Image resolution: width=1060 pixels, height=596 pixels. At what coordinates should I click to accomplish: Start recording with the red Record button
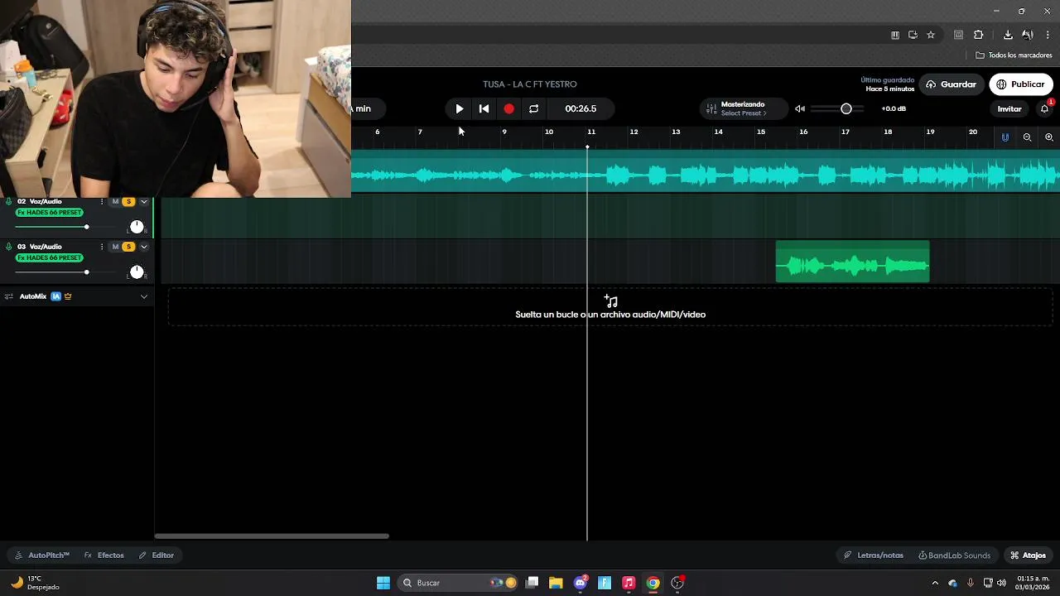[x=508, y=108]
